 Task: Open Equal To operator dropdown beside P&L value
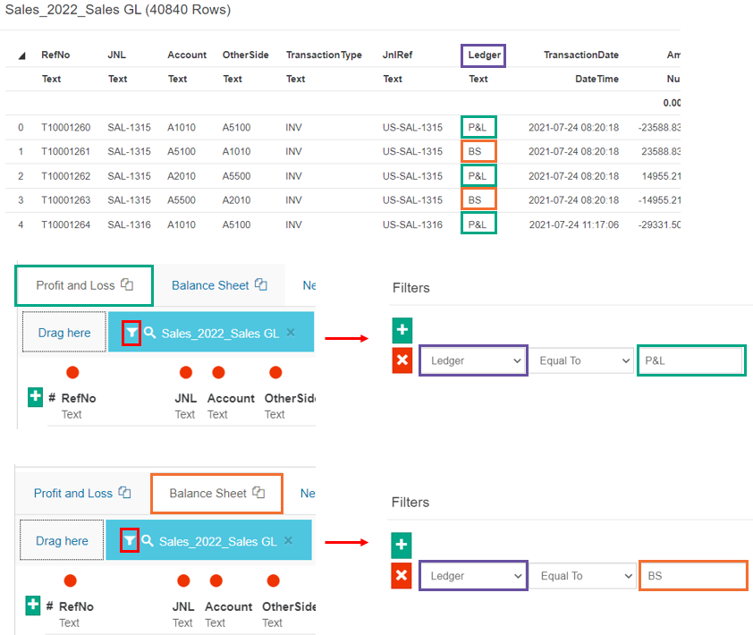[585, 361]
